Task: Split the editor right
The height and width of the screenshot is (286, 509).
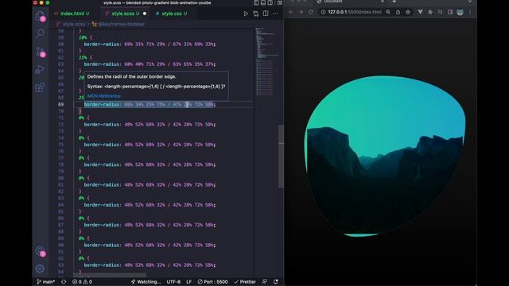Action: 266,14
